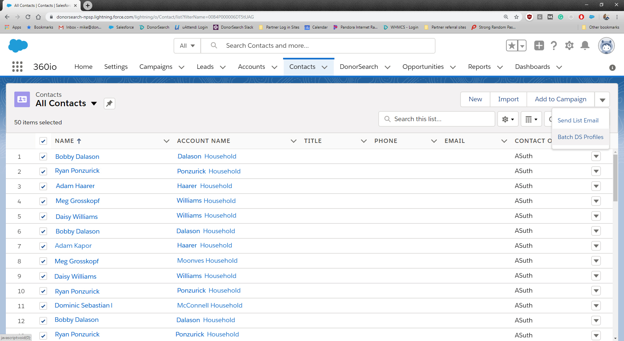Click the Add to Campaign button
Screen dimensions: 624x341
[x=560, y=99]
